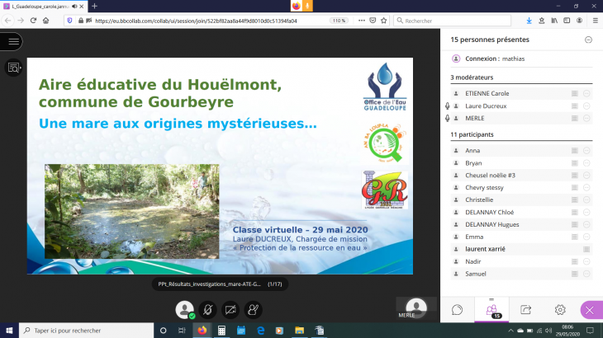Image resolution: width=603 pixels, height=338 pixels.
Task: Open participant panel options menu at top
Action: [x=588, y=40]
